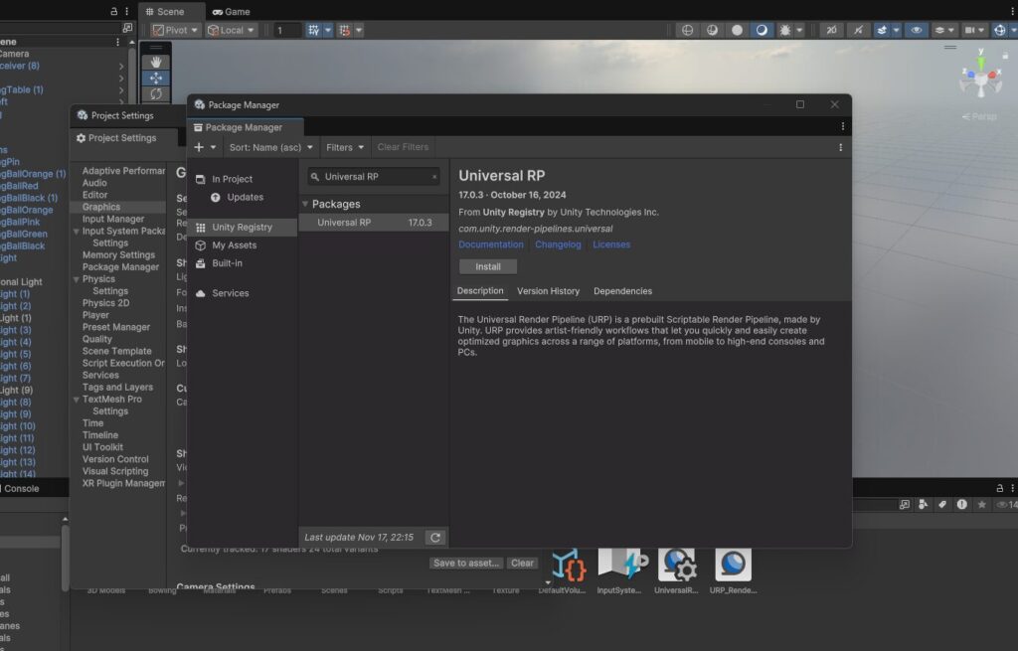Viewport: 1018px width, 651px height.
Task: Open the Dependencies tab
Action: coord(622,291)
